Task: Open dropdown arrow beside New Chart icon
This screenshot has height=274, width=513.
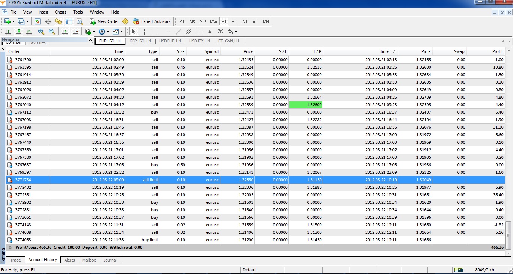Action: click(13, 21)
